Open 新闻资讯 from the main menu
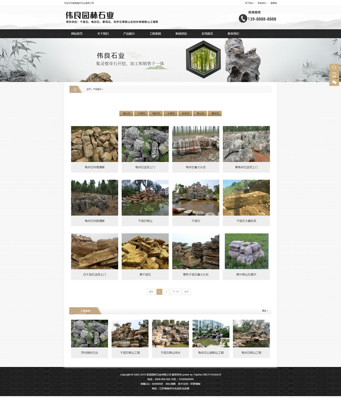This screenshot has height=398, width=341. tap(181, 34)
